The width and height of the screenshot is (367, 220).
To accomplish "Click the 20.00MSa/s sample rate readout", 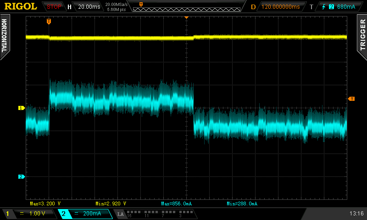I will [x=117, y=4].
